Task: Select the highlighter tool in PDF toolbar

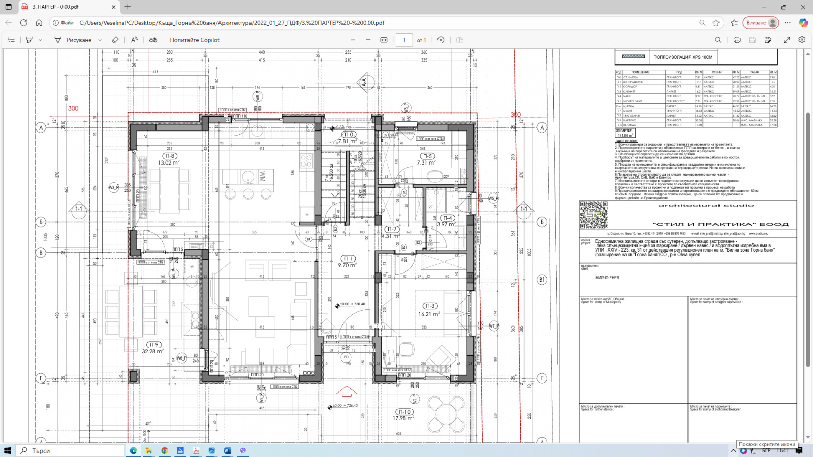Action: [x=29, y=40]
